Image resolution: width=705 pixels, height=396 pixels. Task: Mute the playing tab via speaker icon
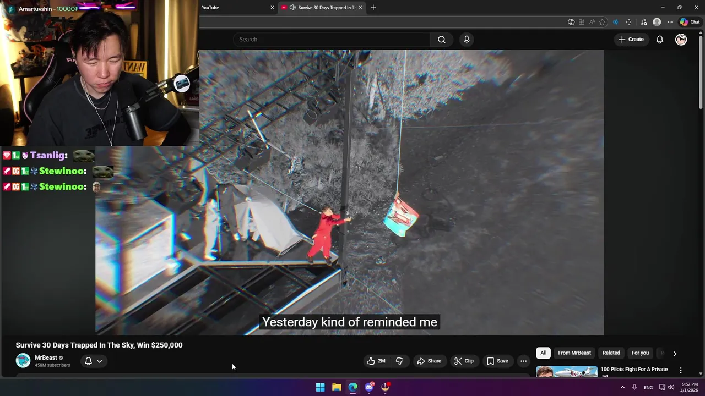tap(292, 8)
